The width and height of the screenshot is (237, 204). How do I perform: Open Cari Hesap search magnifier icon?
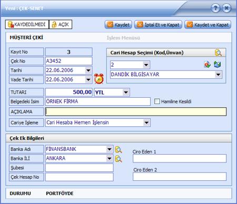[x=218, y=53]
